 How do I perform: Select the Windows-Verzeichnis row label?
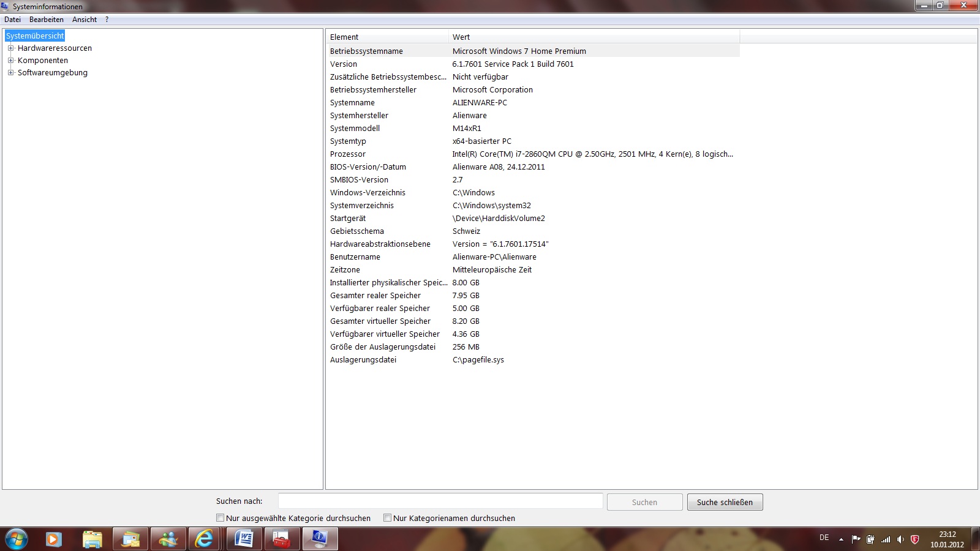click(367, 193)
